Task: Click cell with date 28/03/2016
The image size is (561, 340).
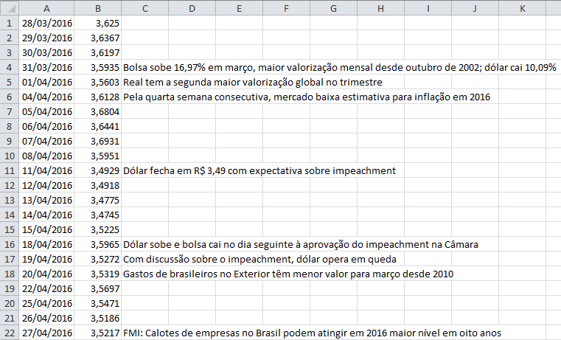Action: pos(46,23)
